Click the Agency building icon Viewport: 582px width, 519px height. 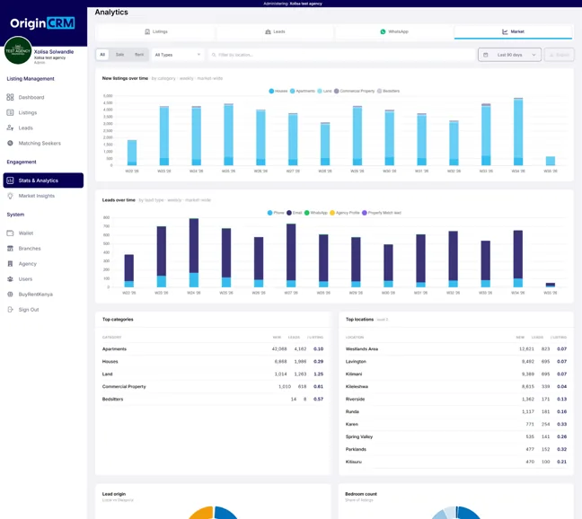point(10,264)
